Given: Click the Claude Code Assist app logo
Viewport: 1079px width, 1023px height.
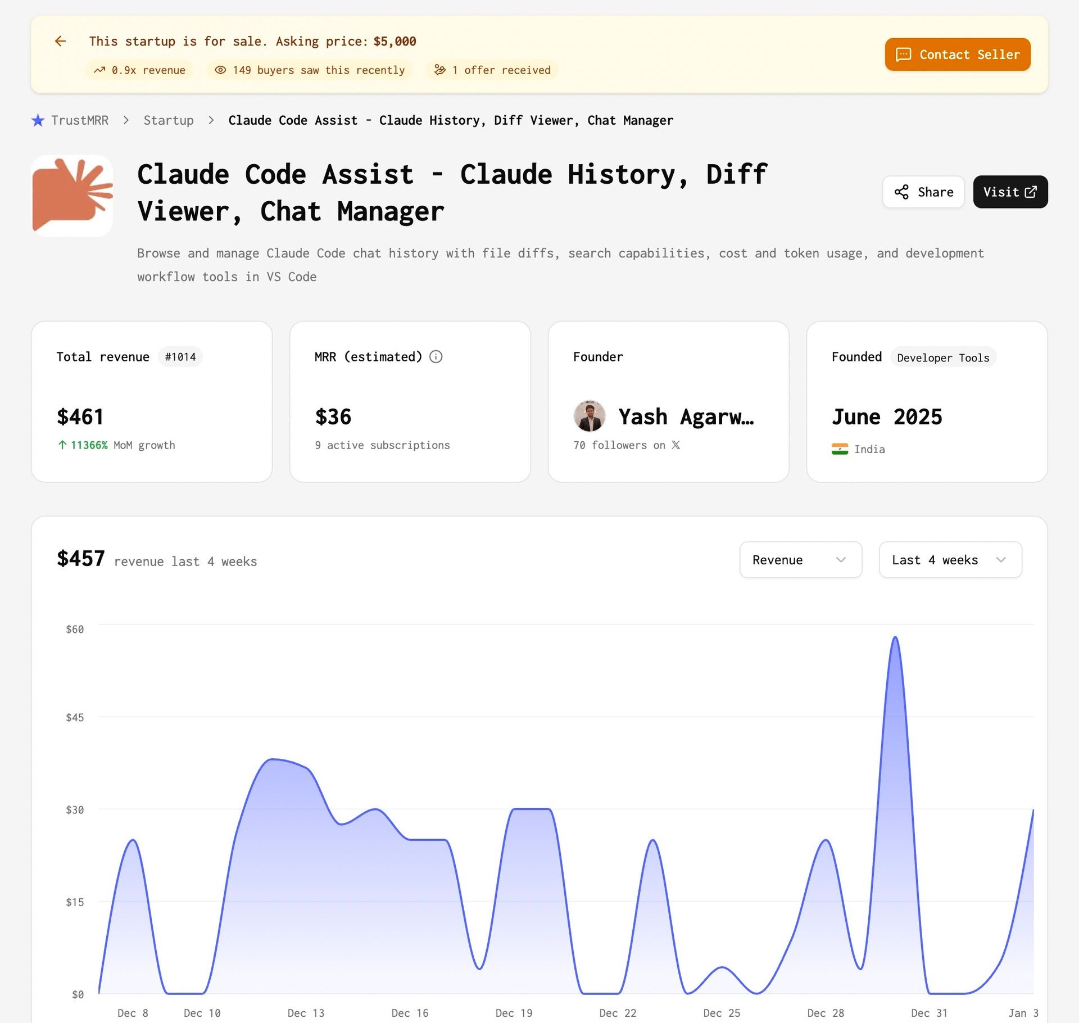Looking at the screenshot, I should [72, 196].
